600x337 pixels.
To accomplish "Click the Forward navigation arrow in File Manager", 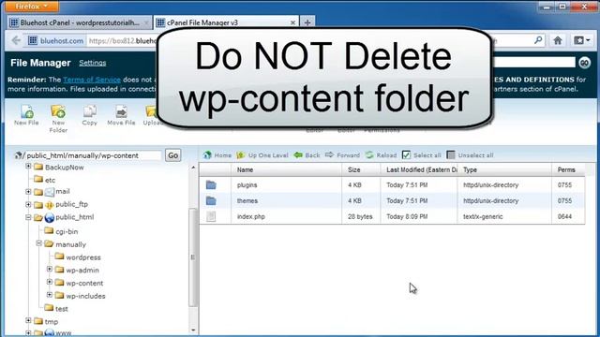I will coord(342,155).
